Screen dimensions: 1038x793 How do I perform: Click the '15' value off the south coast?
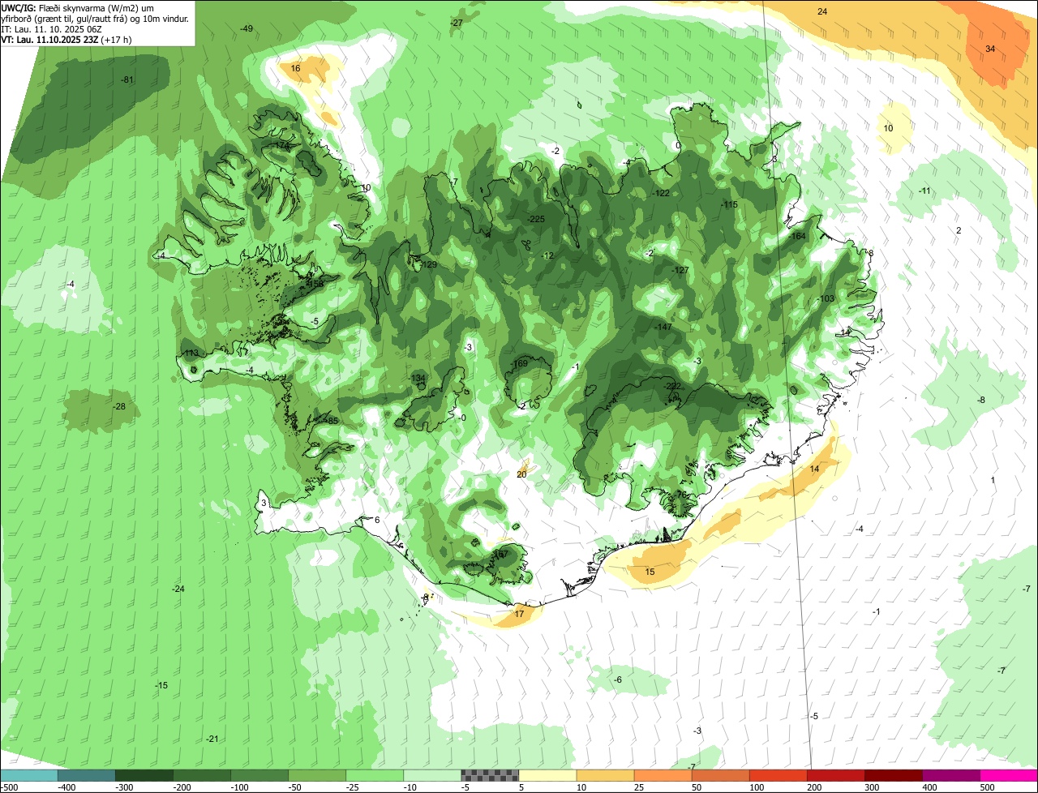(650, 572)
